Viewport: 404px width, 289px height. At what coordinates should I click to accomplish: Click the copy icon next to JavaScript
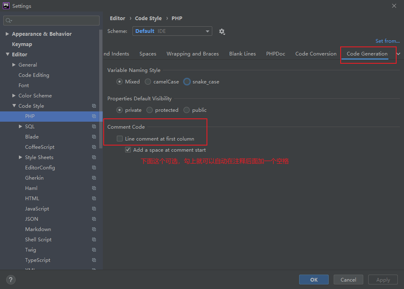pyautogui.click(x=94, y=209)
